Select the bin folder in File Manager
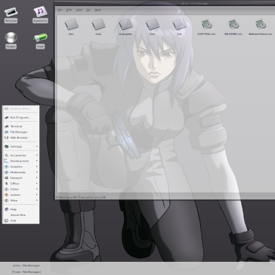This screenshot has height=275, width=275. pyautogui.click(x=179, y=27)
